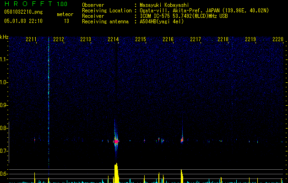Click the 1.1 kHz frequency label
The width and height of the screenshot is (288, 183).
[4, 59]
